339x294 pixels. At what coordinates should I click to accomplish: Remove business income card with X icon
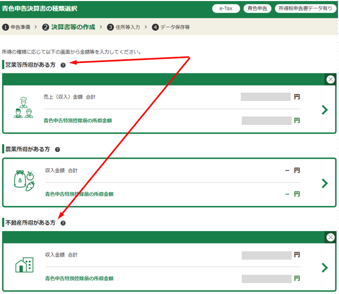coord(330,80)
